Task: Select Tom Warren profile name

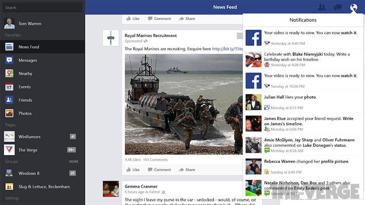Action: coord(30,23)
